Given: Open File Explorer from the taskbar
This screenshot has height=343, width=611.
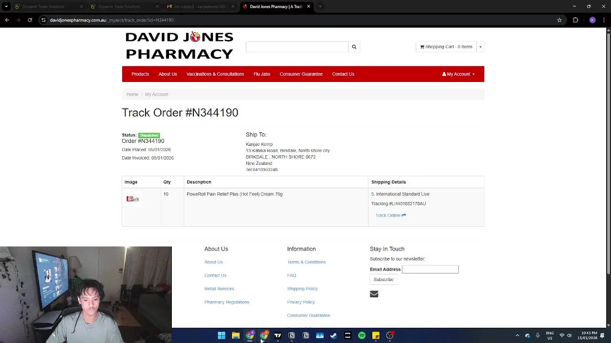Looking at the screenshot, I should (x=236, y=335).
